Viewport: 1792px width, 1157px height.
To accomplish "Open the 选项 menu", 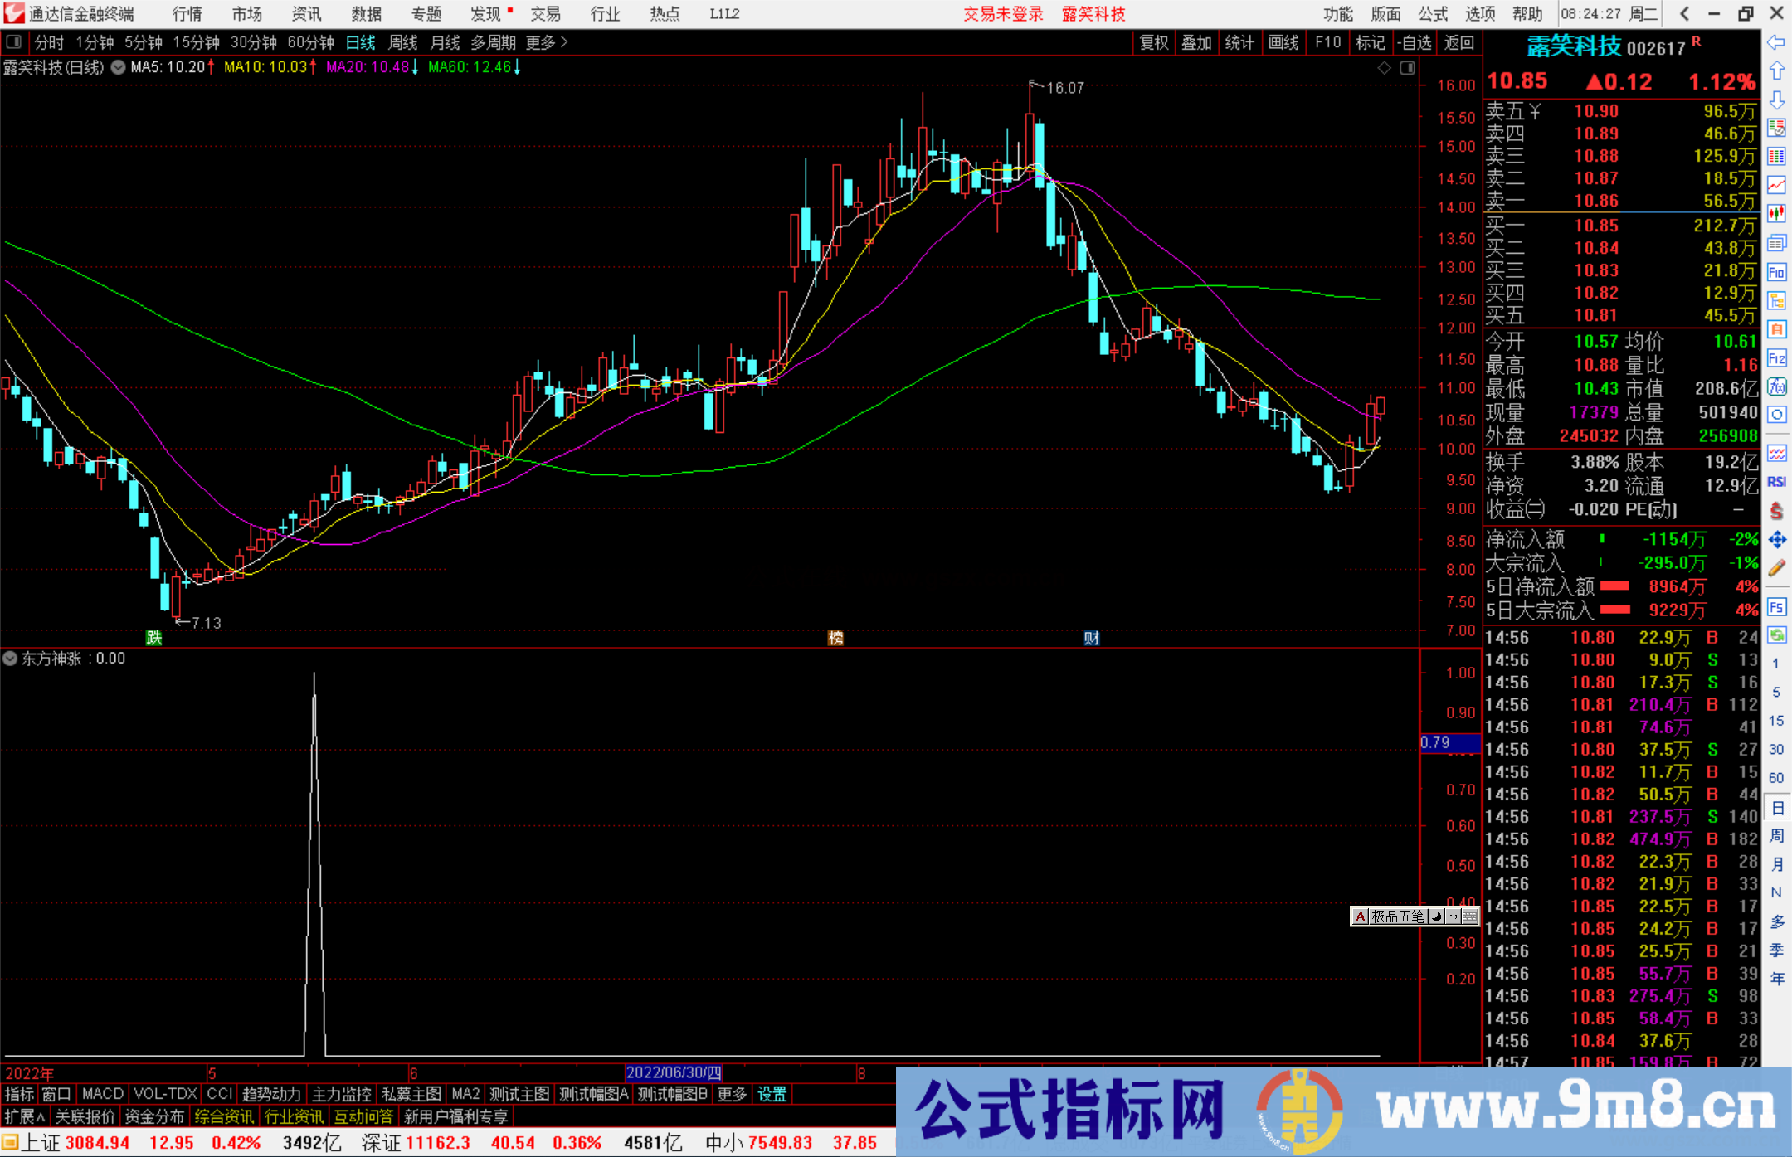I will point(1480,14).
